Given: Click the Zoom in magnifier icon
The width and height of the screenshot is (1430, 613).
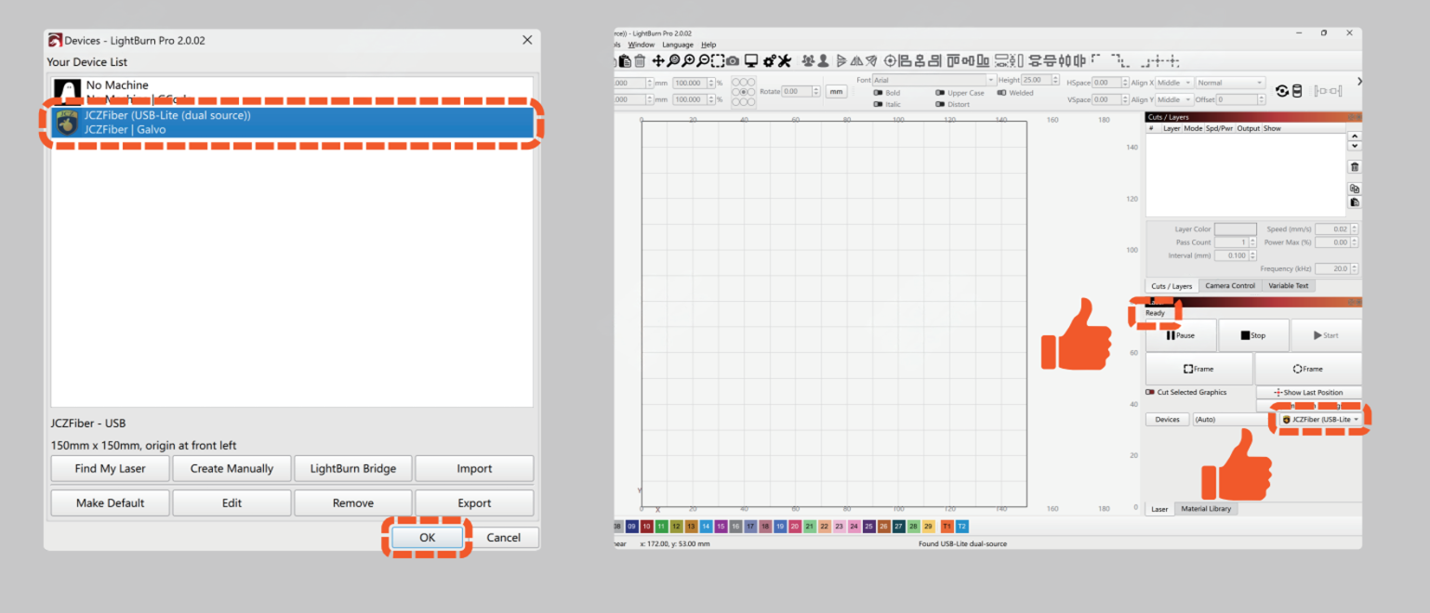Looking at the screenshot, I should 688,61.
